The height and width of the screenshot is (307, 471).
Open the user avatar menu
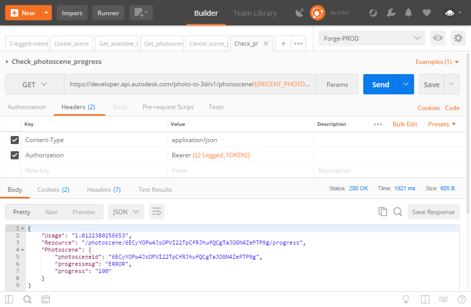(x=453, y=13)
